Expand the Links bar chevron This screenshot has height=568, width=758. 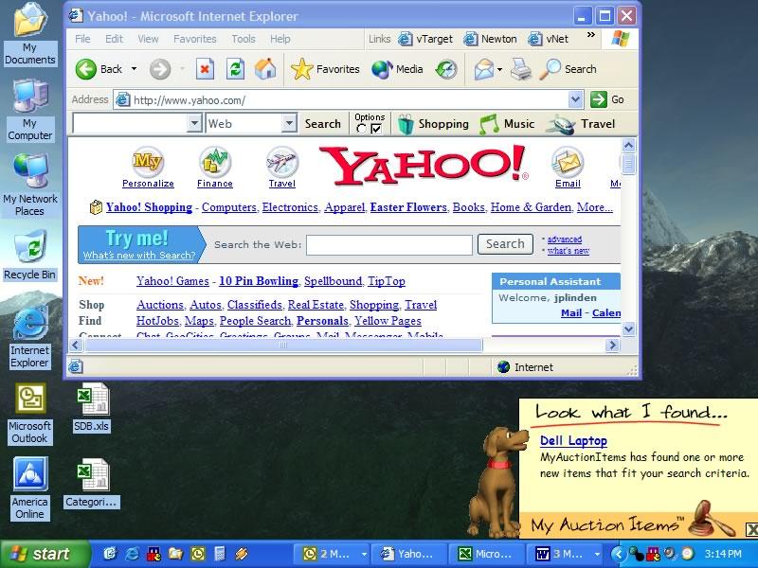pos(590,35)
